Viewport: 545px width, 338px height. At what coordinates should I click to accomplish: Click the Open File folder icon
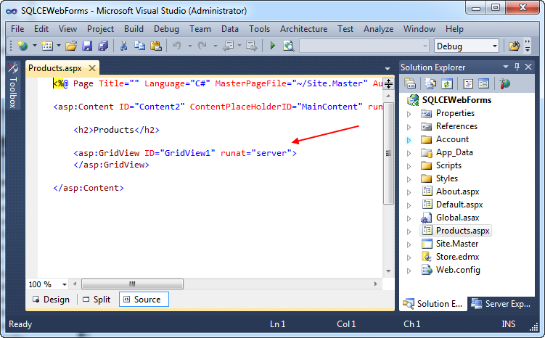coord(71,46)
